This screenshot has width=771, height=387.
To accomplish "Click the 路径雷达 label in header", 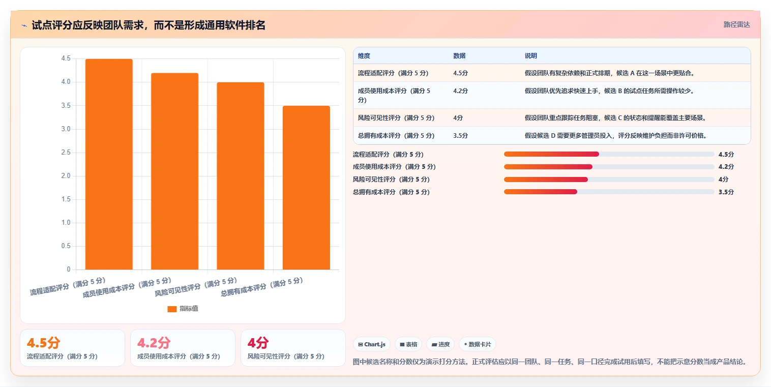I will pos(737,24).
